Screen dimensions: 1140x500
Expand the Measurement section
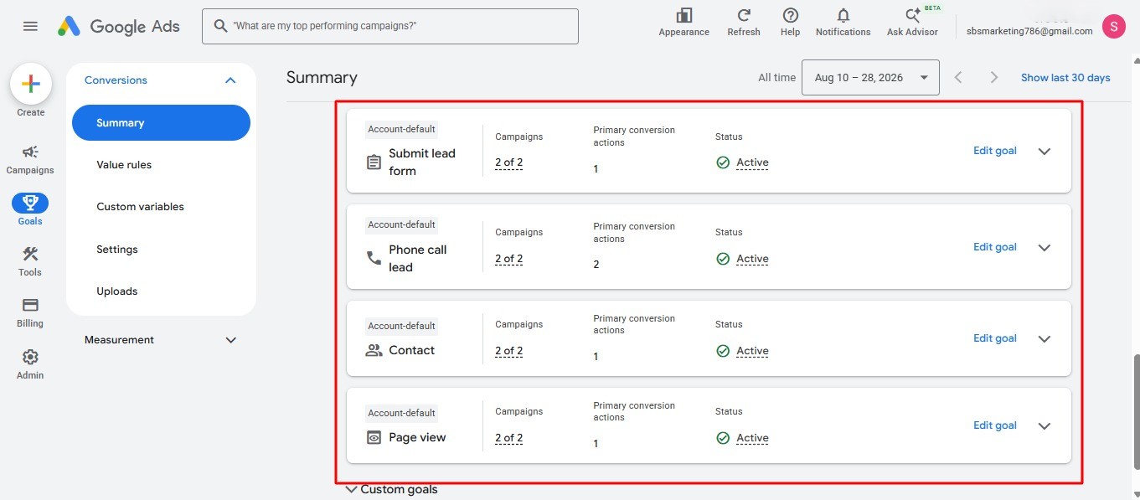230,340
